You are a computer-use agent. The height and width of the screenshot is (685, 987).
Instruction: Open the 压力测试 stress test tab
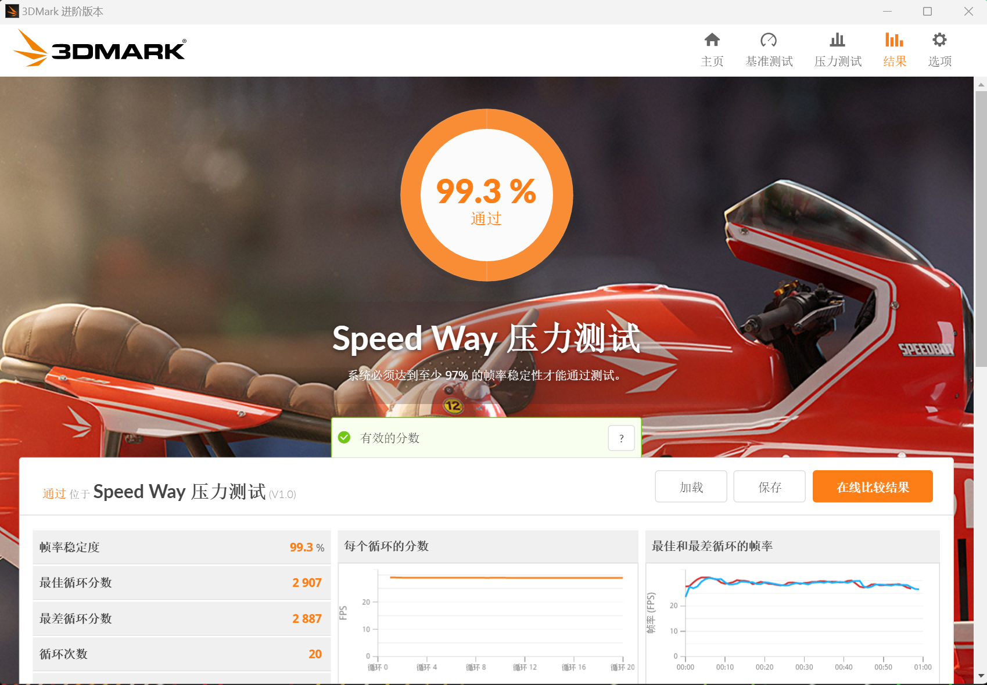[837, 50]
